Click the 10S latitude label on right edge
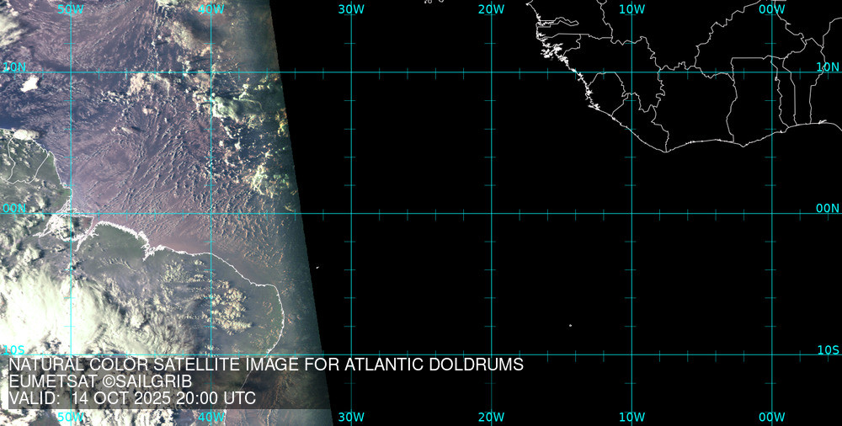This screenshot has width=842, height=426. 828,349
